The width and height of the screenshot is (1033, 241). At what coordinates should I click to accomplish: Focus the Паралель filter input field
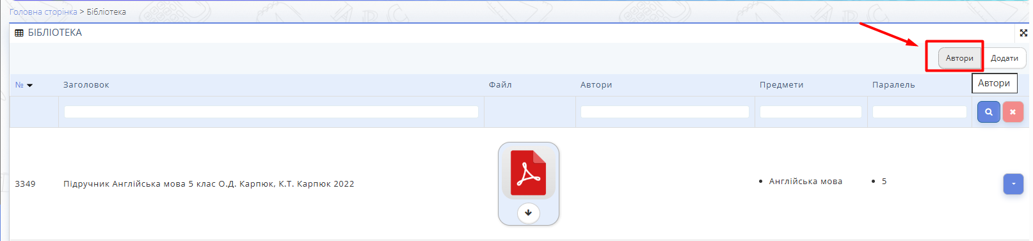(x=920, y=112)
